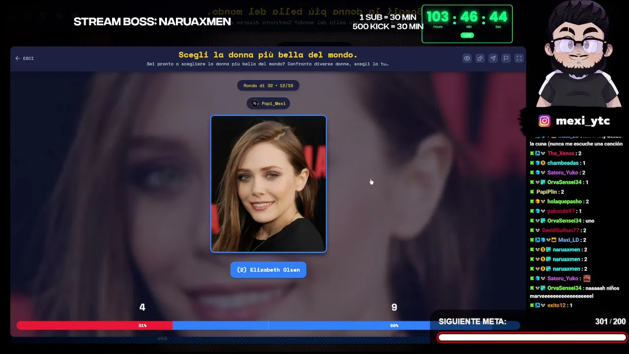Click the 'SIGUIENTE META:' label
Viewport: 629px width, 354px height.
coord(472,322)
